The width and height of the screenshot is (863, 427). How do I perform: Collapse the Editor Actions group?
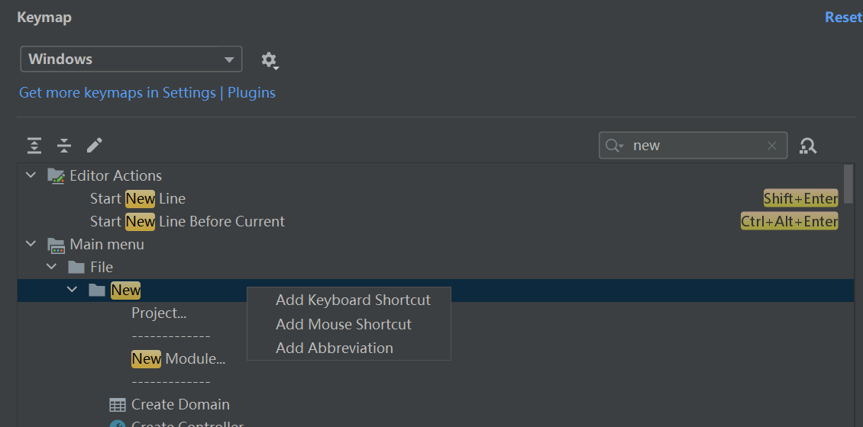coord(31,175)
